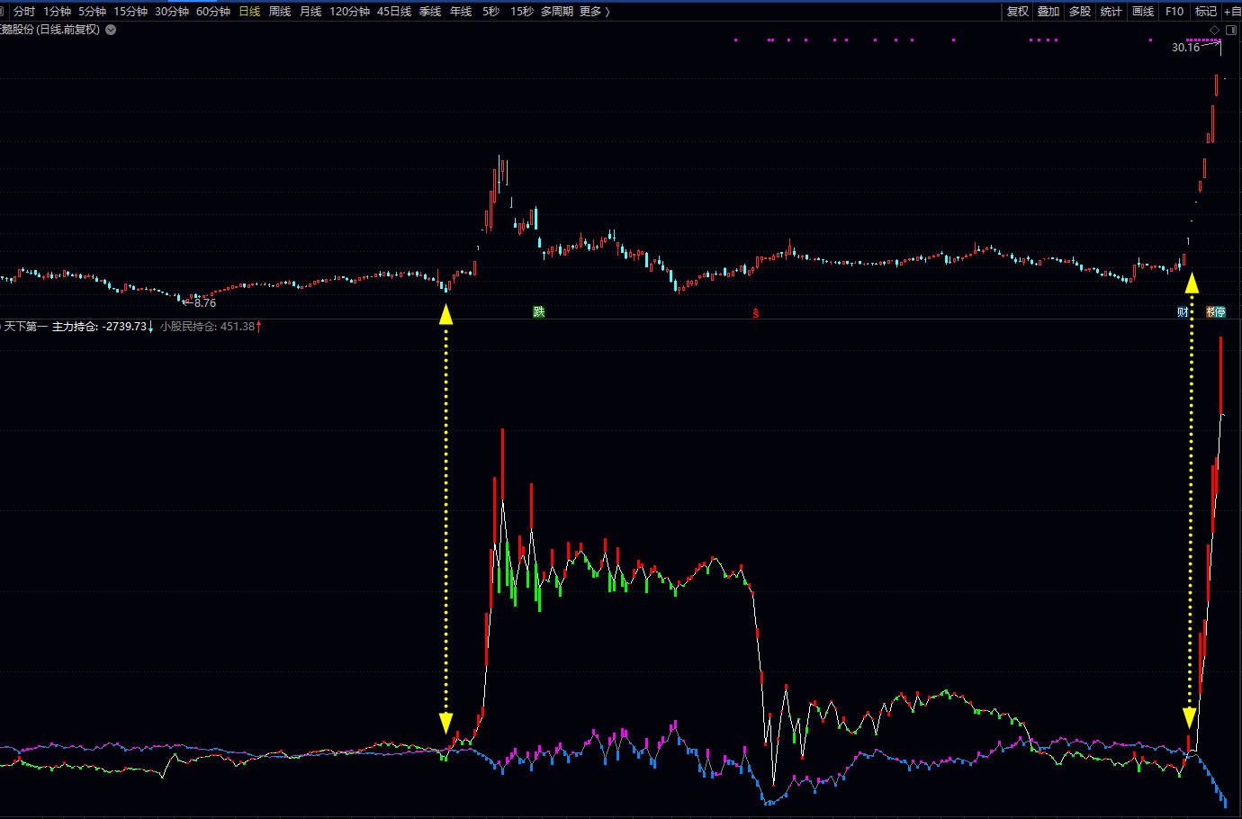Open F10 company information
The height and width of the screenshot is (819, 1242).
[1174, 12]
